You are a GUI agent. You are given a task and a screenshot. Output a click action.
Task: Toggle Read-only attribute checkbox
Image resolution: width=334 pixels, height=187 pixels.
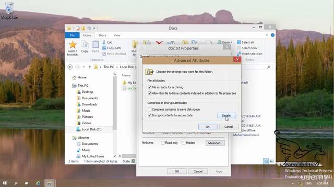(x=162, y=143)
